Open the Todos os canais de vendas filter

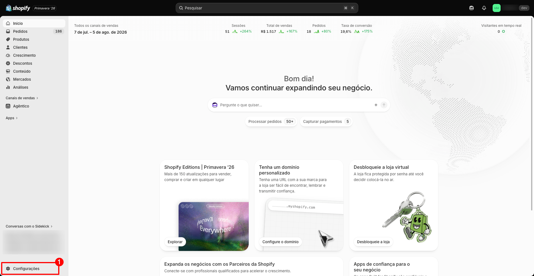96,26
